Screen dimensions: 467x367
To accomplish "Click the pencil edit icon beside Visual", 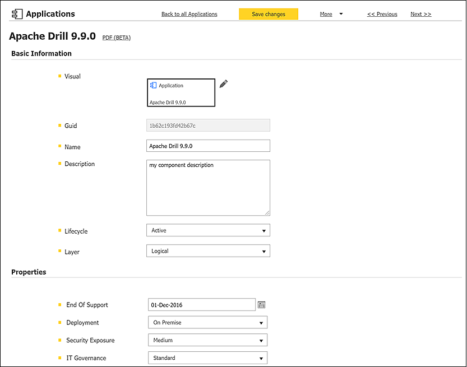I will (223, 84).
